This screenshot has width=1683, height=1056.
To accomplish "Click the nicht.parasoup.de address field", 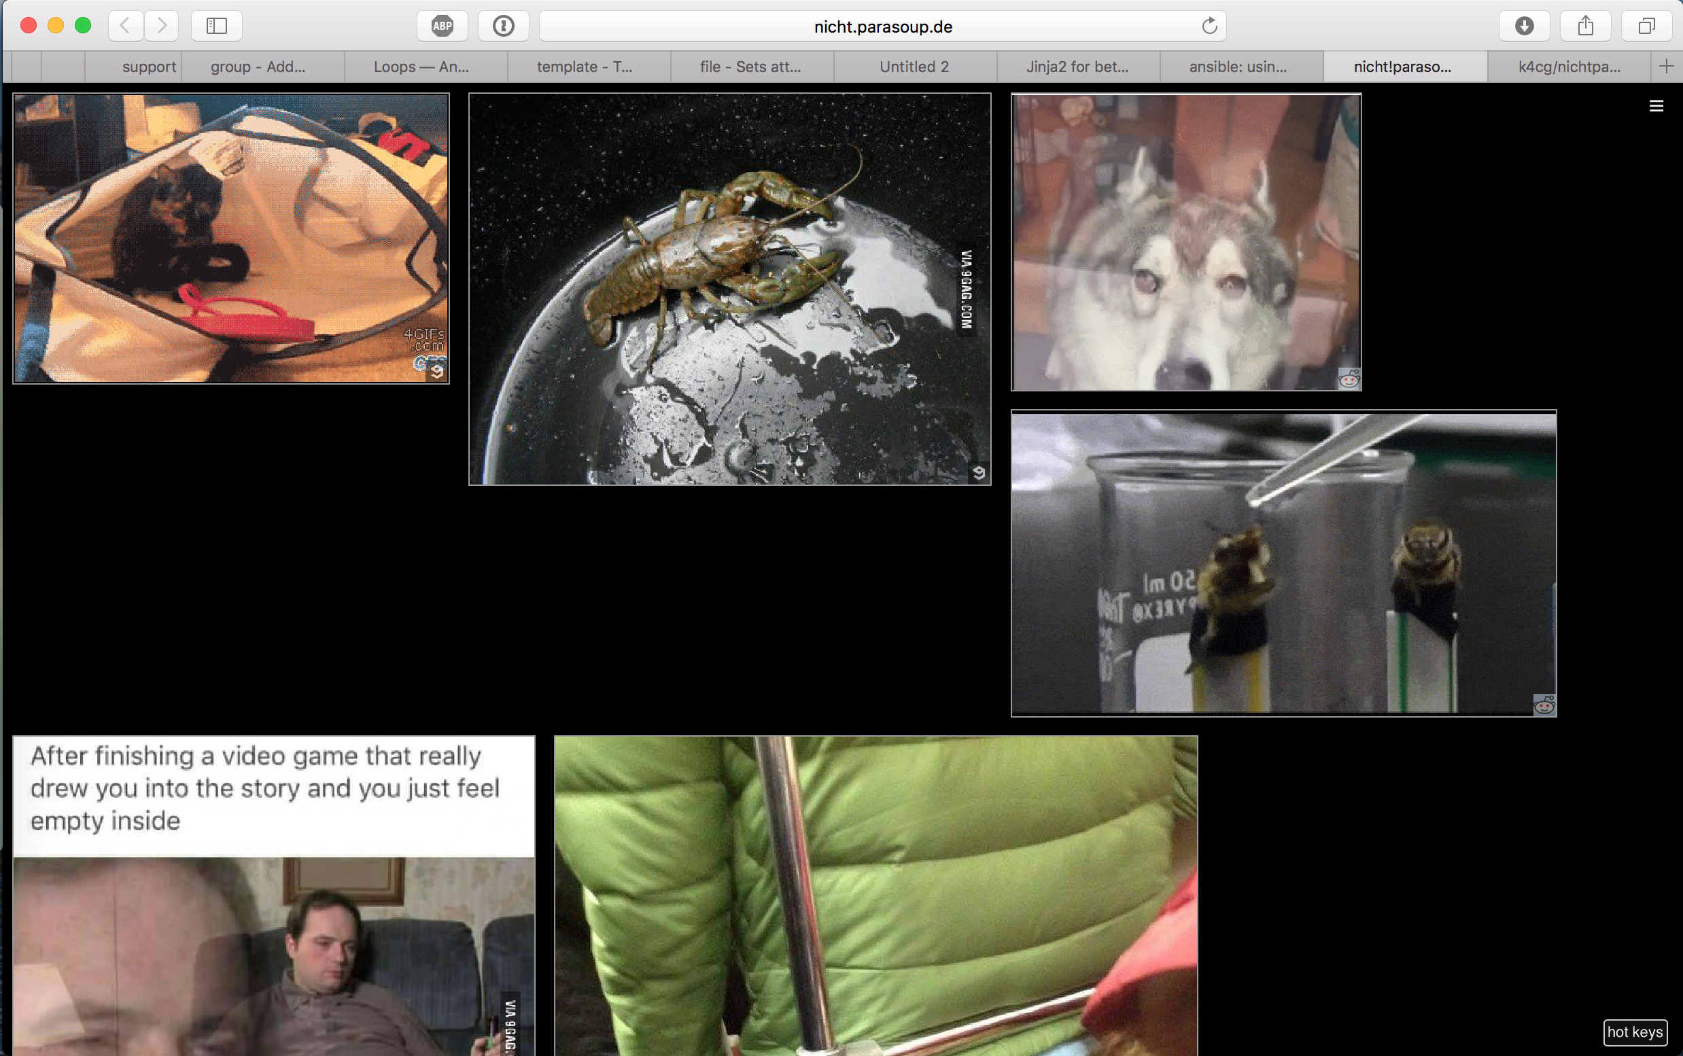I will 882,27.
